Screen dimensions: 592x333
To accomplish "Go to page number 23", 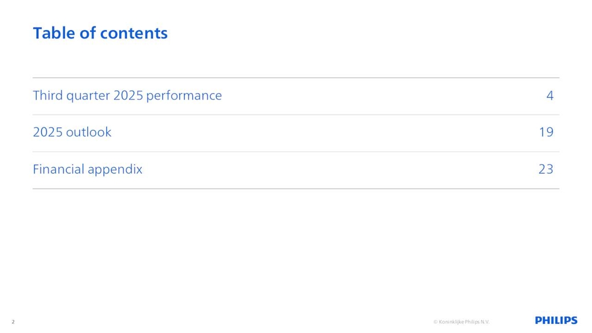I will pos(546,169).
